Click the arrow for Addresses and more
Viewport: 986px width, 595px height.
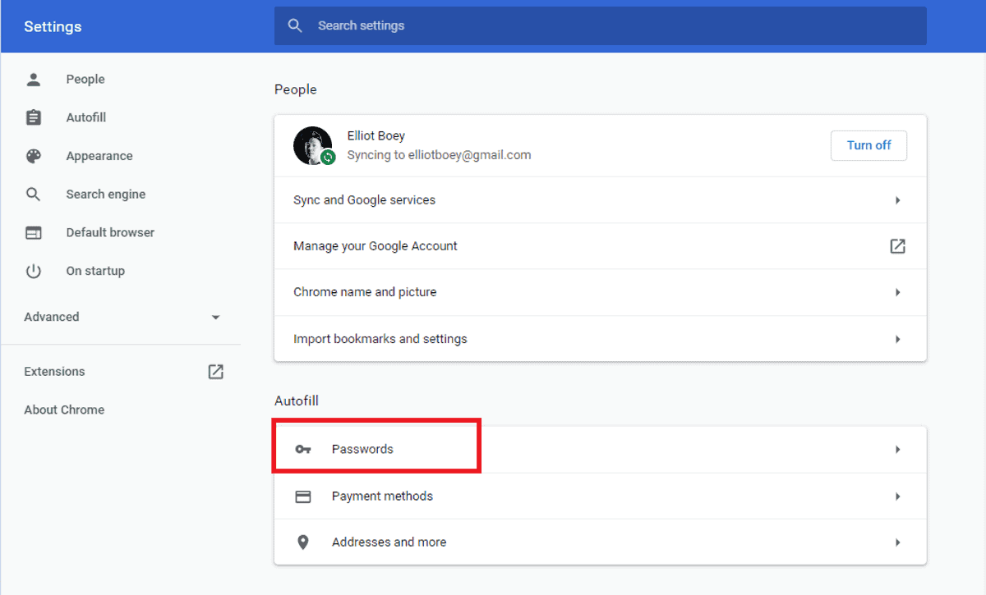point(897,542)
